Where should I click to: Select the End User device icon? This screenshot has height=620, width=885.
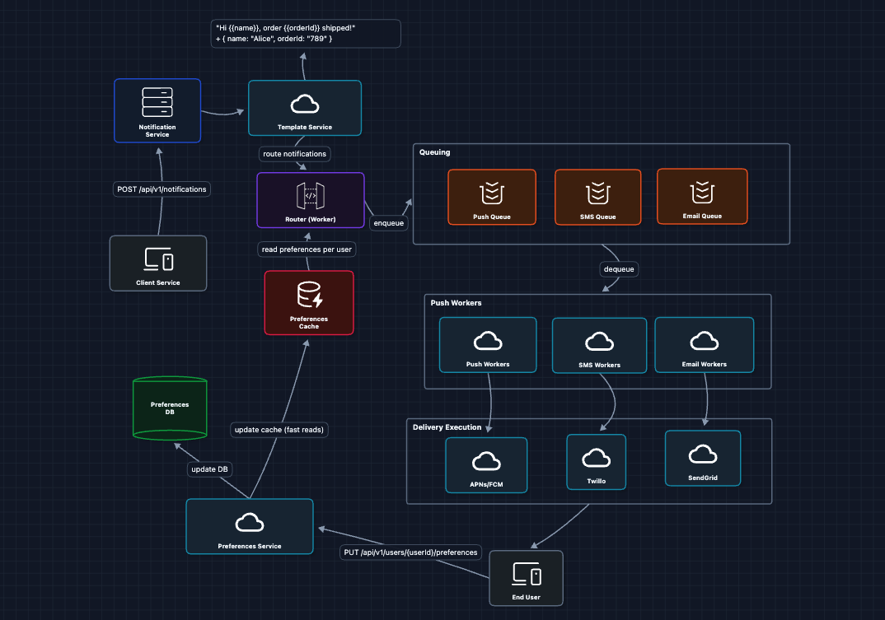point(526,573)
